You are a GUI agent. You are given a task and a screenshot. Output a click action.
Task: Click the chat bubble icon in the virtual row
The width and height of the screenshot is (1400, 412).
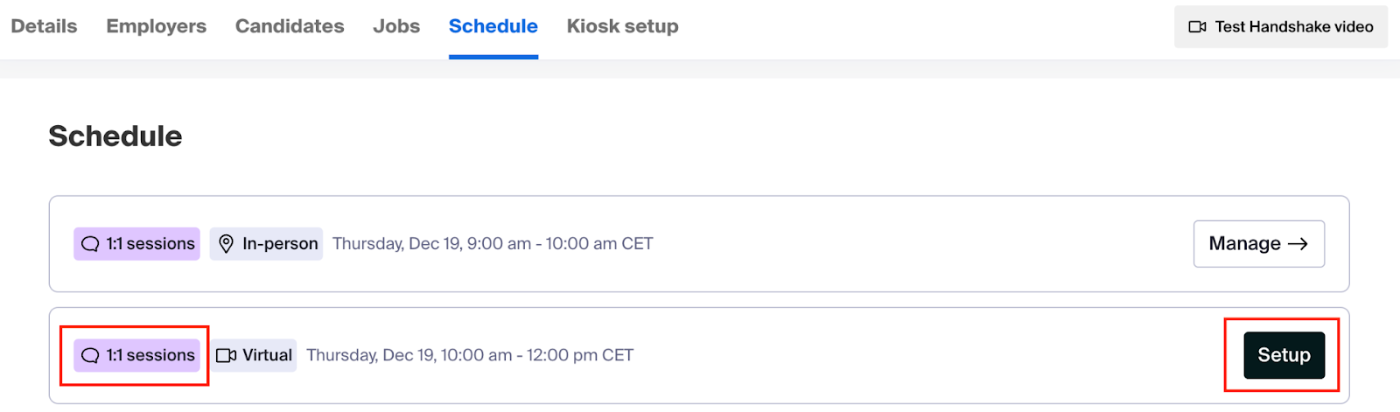click(x=90, y=356)
